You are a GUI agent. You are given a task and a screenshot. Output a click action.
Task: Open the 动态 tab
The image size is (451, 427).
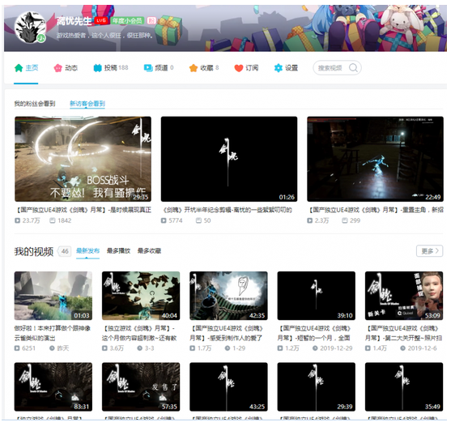66,68
